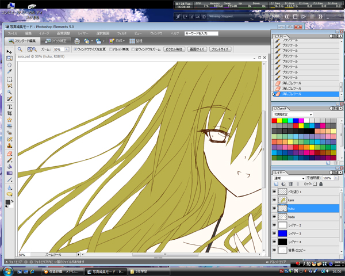Select the Crop tool
The height and width of the screenshot is (276, 345).
[9, 113]
